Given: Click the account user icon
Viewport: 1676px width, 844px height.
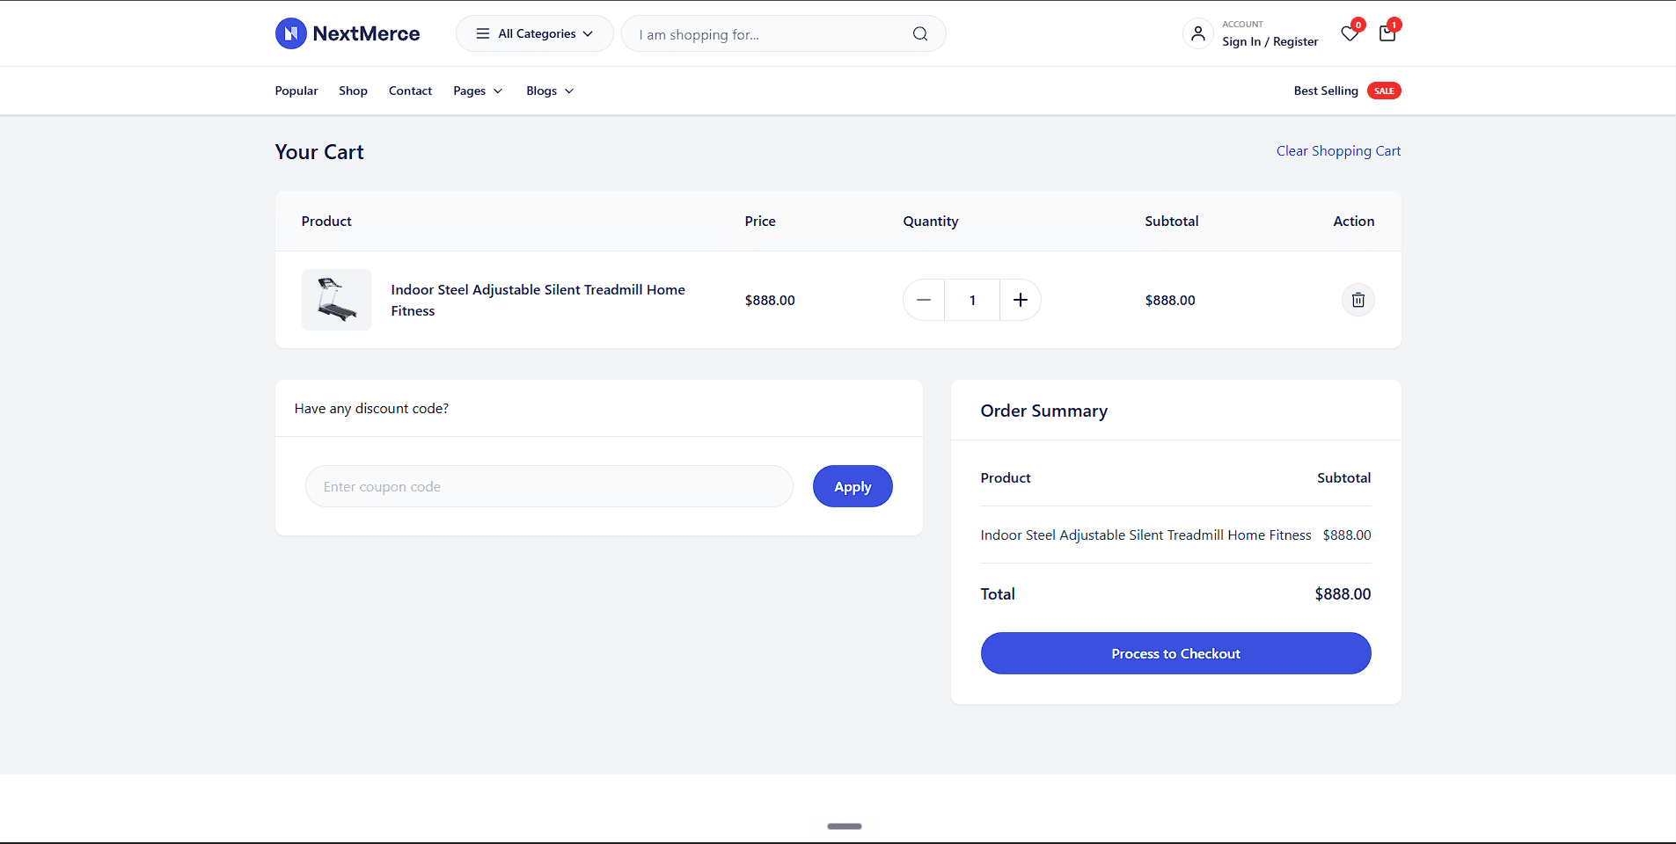Looking at the screenshot, I should pos(1197,33).
